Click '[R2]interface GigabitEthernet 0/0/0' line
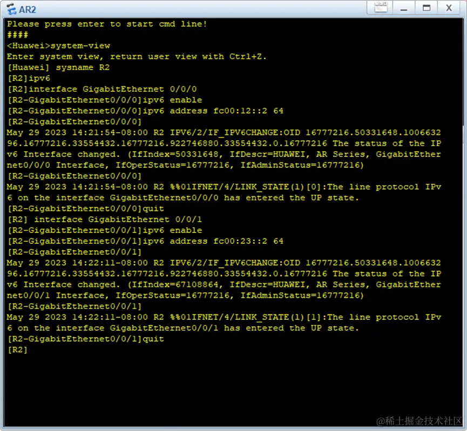 102,89
